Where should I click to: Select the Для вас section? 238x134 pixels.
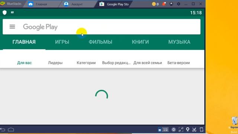tap(25, 63)
